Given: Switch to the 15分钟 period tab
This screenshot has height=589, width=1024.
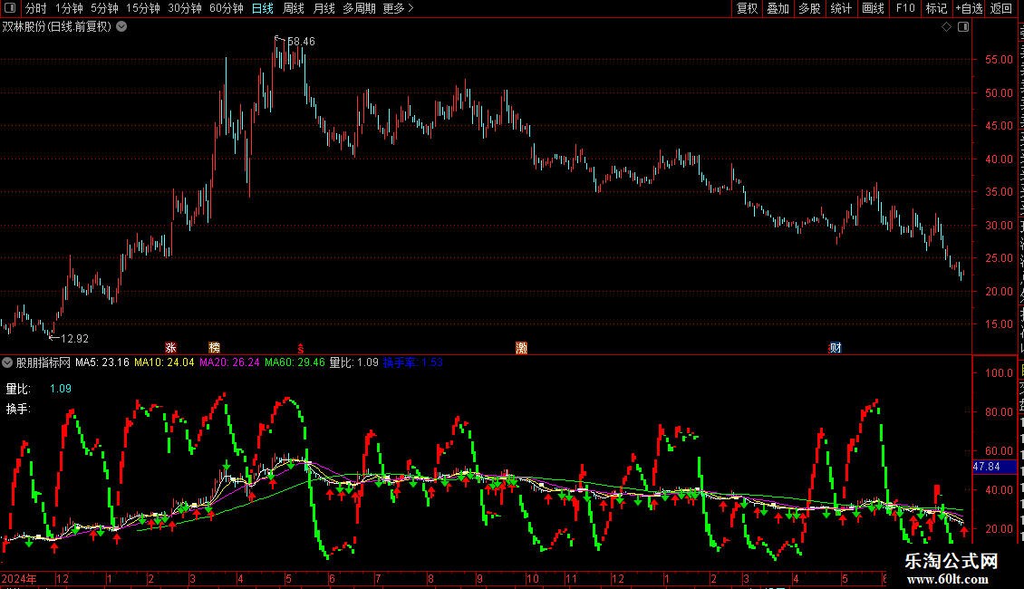Looking at the screenshot, I should [143, 8].
